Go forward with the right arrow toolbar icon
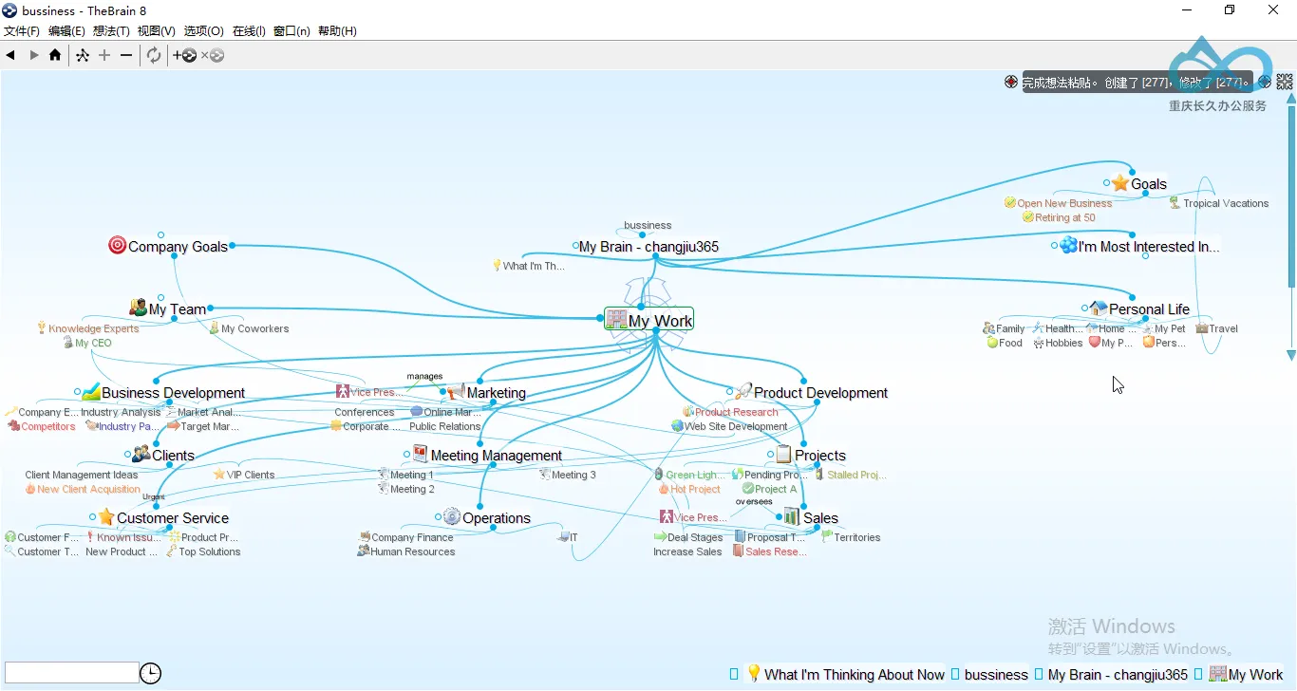 point(34,56)
